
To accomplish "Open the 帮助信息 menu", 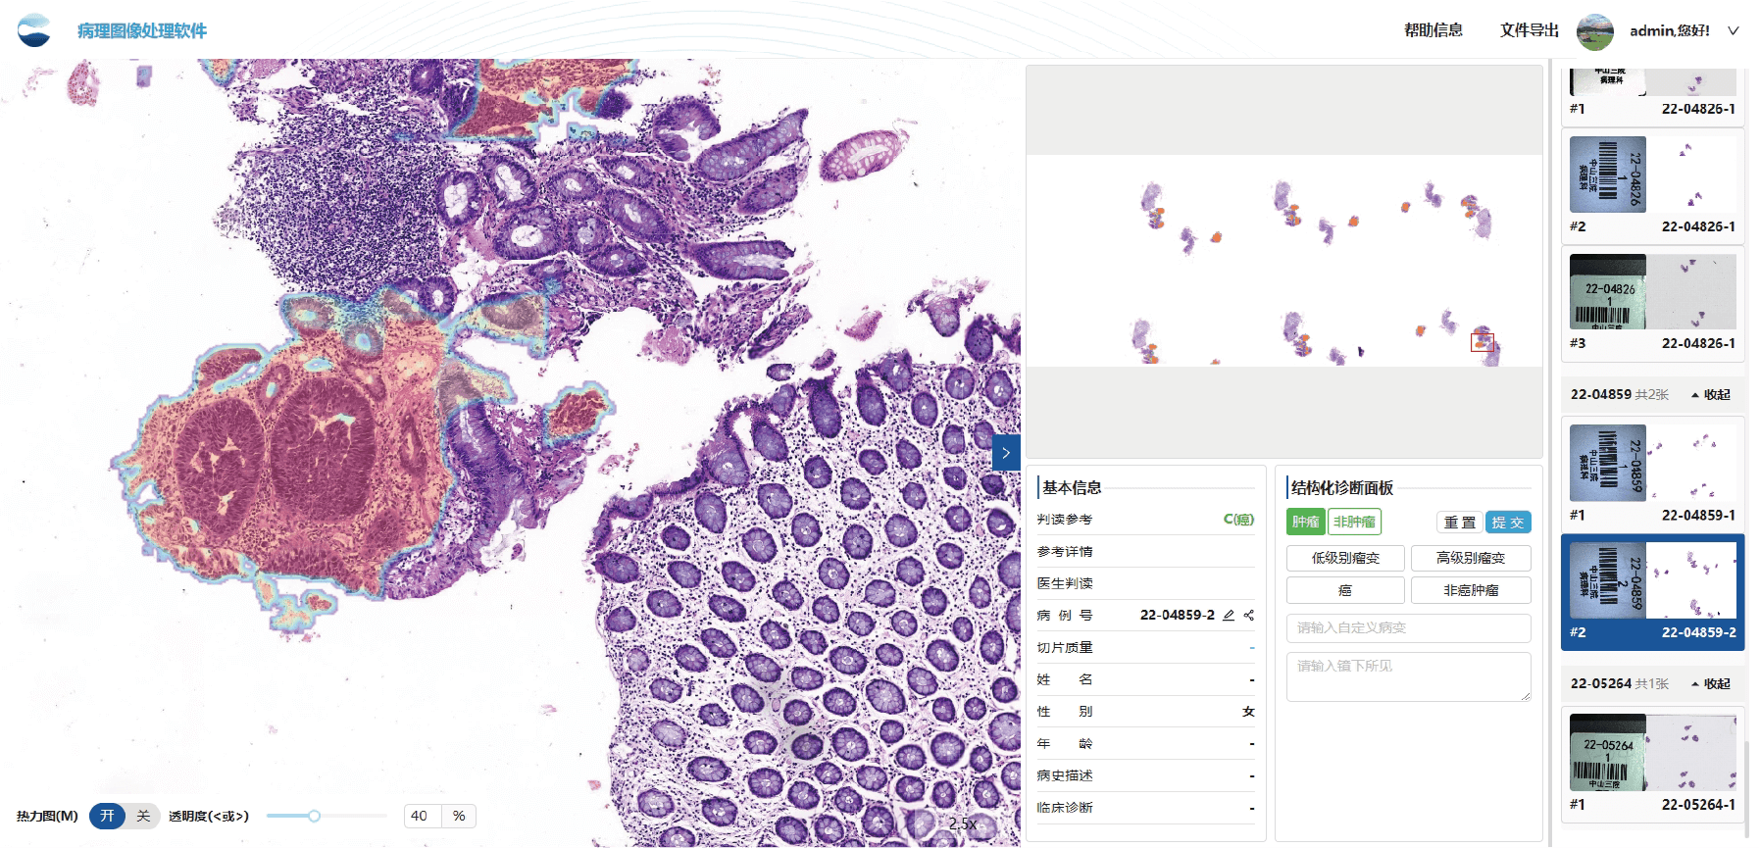I will pos(1433,30).
